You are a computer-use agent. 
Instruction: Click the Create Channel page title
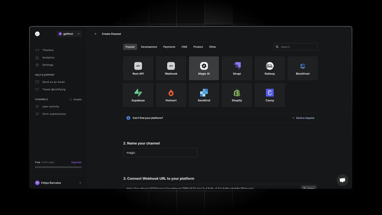(111, 34)
